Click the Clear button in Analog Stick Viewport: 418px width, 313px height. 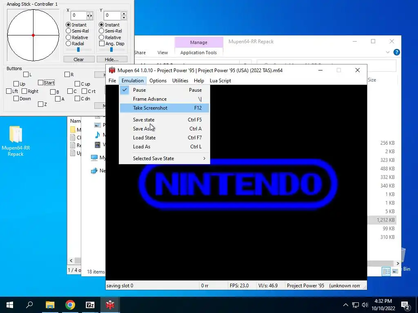pos(79,59)
